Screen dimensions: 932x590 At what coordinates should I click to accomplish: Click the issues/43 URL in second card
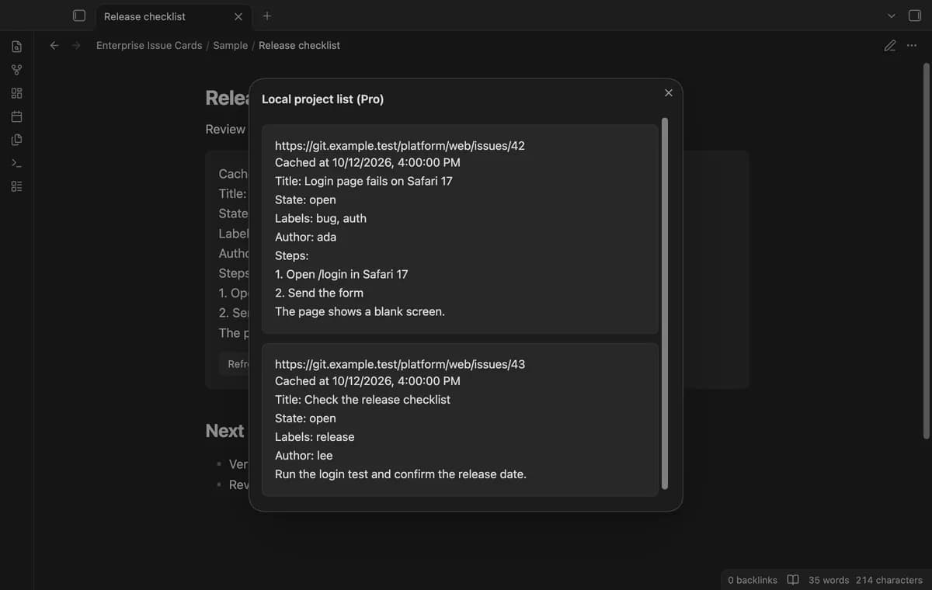400,363
